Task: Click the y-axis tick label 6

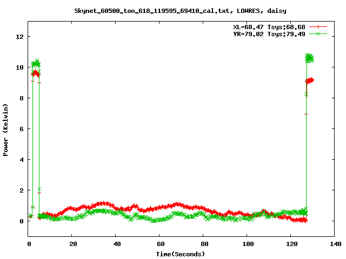Action: click(x=22, y=129)
